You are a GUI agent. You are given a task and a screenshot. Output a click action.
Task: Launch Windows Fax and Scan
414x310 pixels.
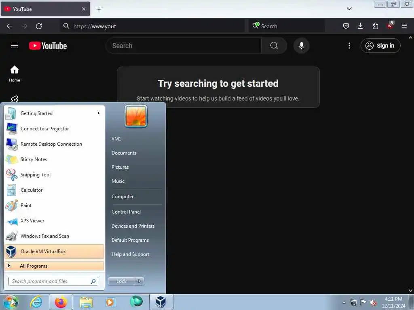click(x=54, y=236)
